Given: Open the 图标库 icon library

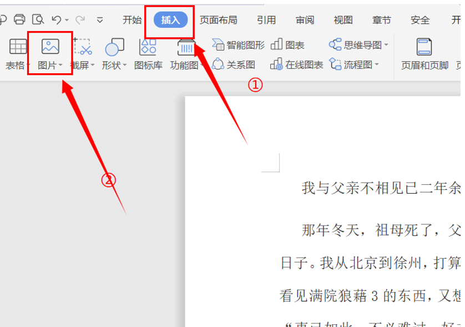Looking at the screenshot, I should tap(148, 53).
